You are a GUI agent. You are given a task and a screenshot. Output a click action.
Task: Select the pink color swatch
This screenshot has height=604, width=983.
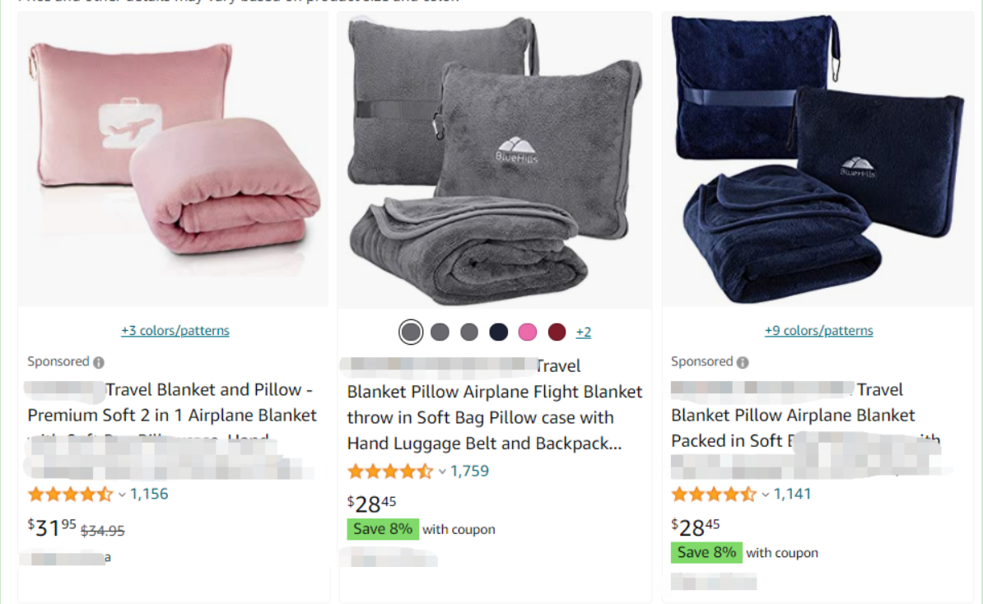click(x=528, y=332)
